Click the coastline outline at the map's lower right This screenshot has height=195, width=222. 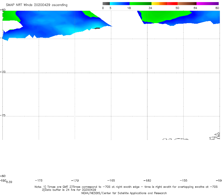[215, 136]
